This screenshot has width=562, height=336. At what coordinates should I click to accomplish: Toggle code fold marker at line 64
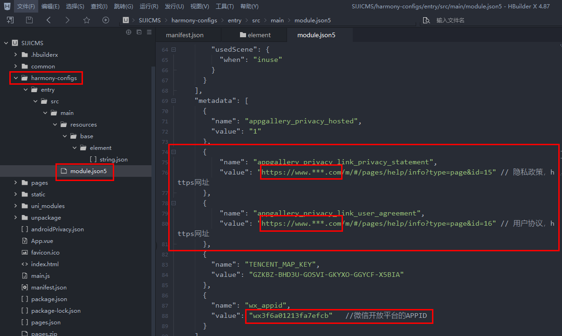pyautogui.click(x=173, y=49)
